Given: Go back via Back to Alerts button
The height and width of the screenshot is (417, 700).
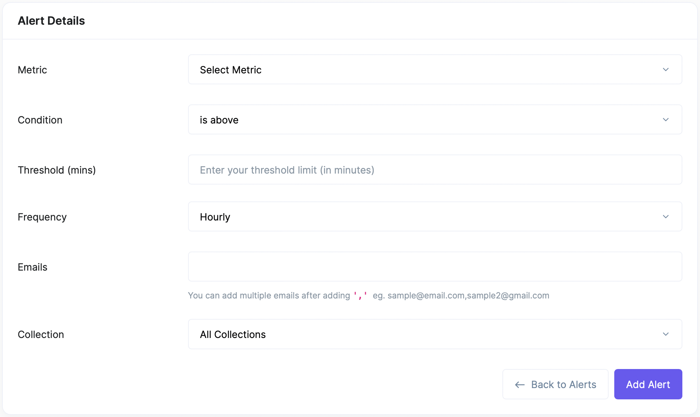Looking at the screenshot, I should coord(555,384).
